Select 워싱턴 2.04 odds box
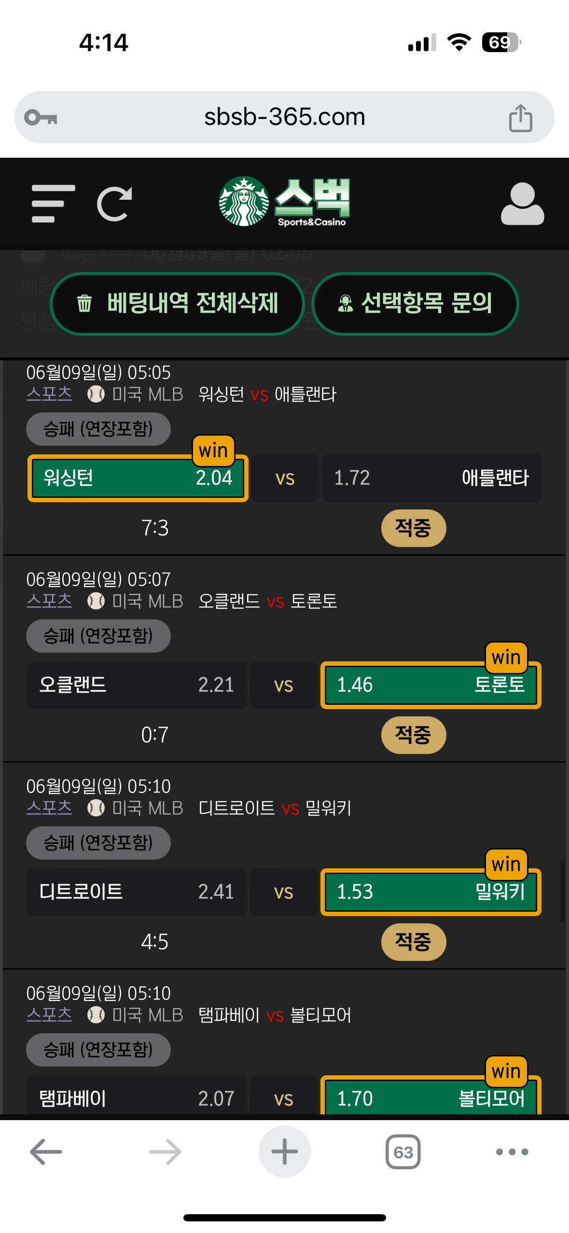This screenshot has height=1233, width=569. coord(138,478)
